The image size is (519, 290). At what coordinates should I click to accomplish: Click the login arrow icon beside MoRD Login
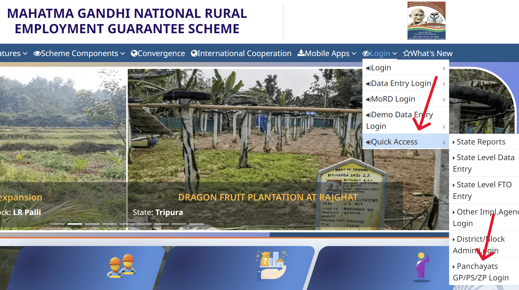pos(369,99)
